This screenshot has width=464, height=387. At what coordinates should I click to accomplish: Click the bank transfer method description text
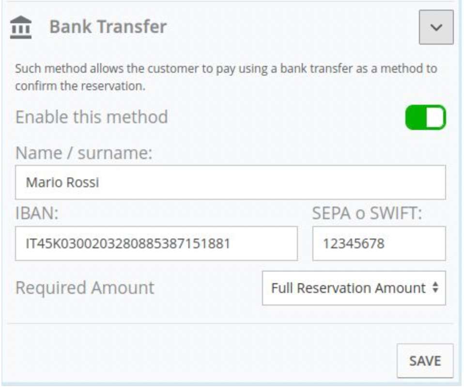(x=226, y=77)
